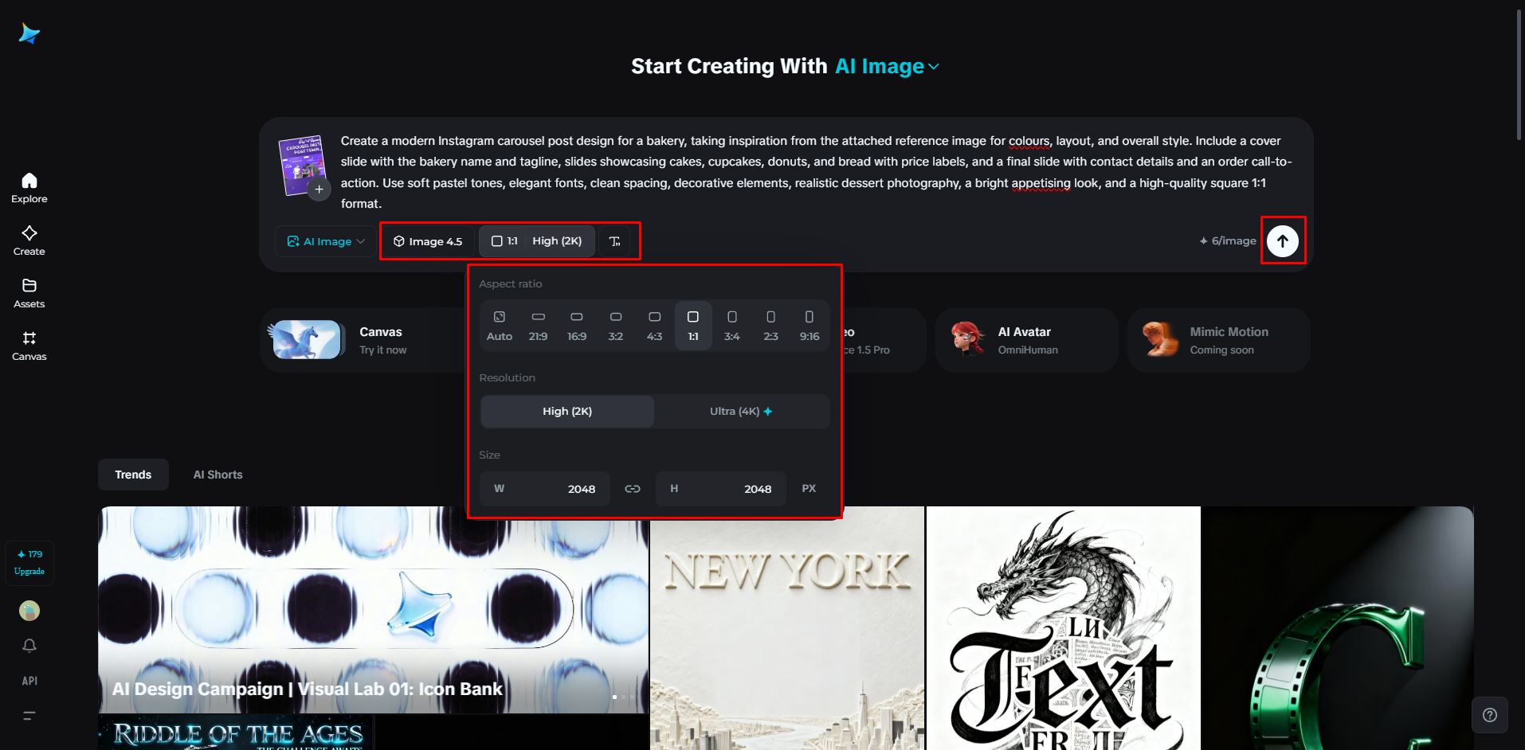Toggle the width-height link icon
The width and height of the screenshot is (1525, 750).
click(x=633, y=489)
